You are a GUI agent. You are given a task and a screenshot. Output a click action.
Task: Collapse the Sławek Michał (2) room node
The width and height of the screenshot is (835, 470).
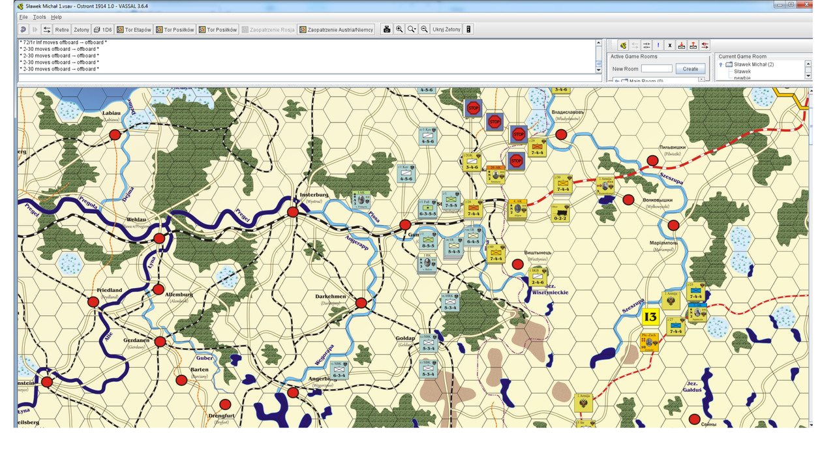721,65
